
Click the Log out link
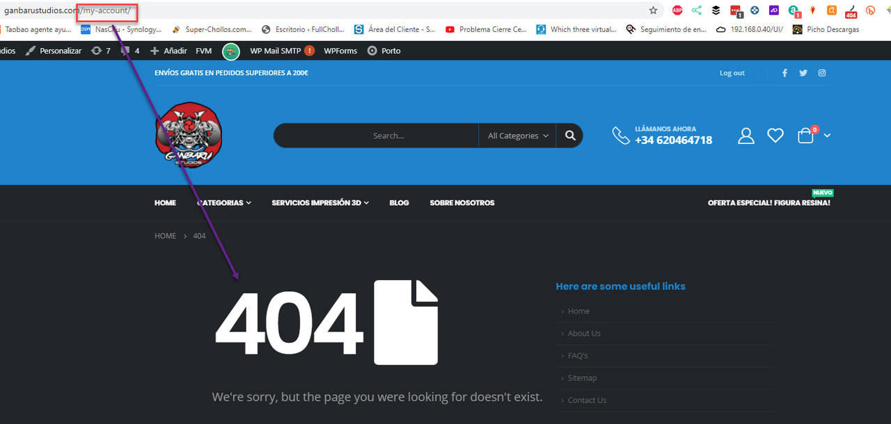coord(732,73)
